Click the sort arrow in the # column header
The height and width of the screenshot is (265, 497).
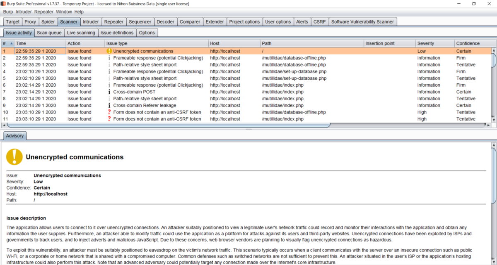(11, 43)
